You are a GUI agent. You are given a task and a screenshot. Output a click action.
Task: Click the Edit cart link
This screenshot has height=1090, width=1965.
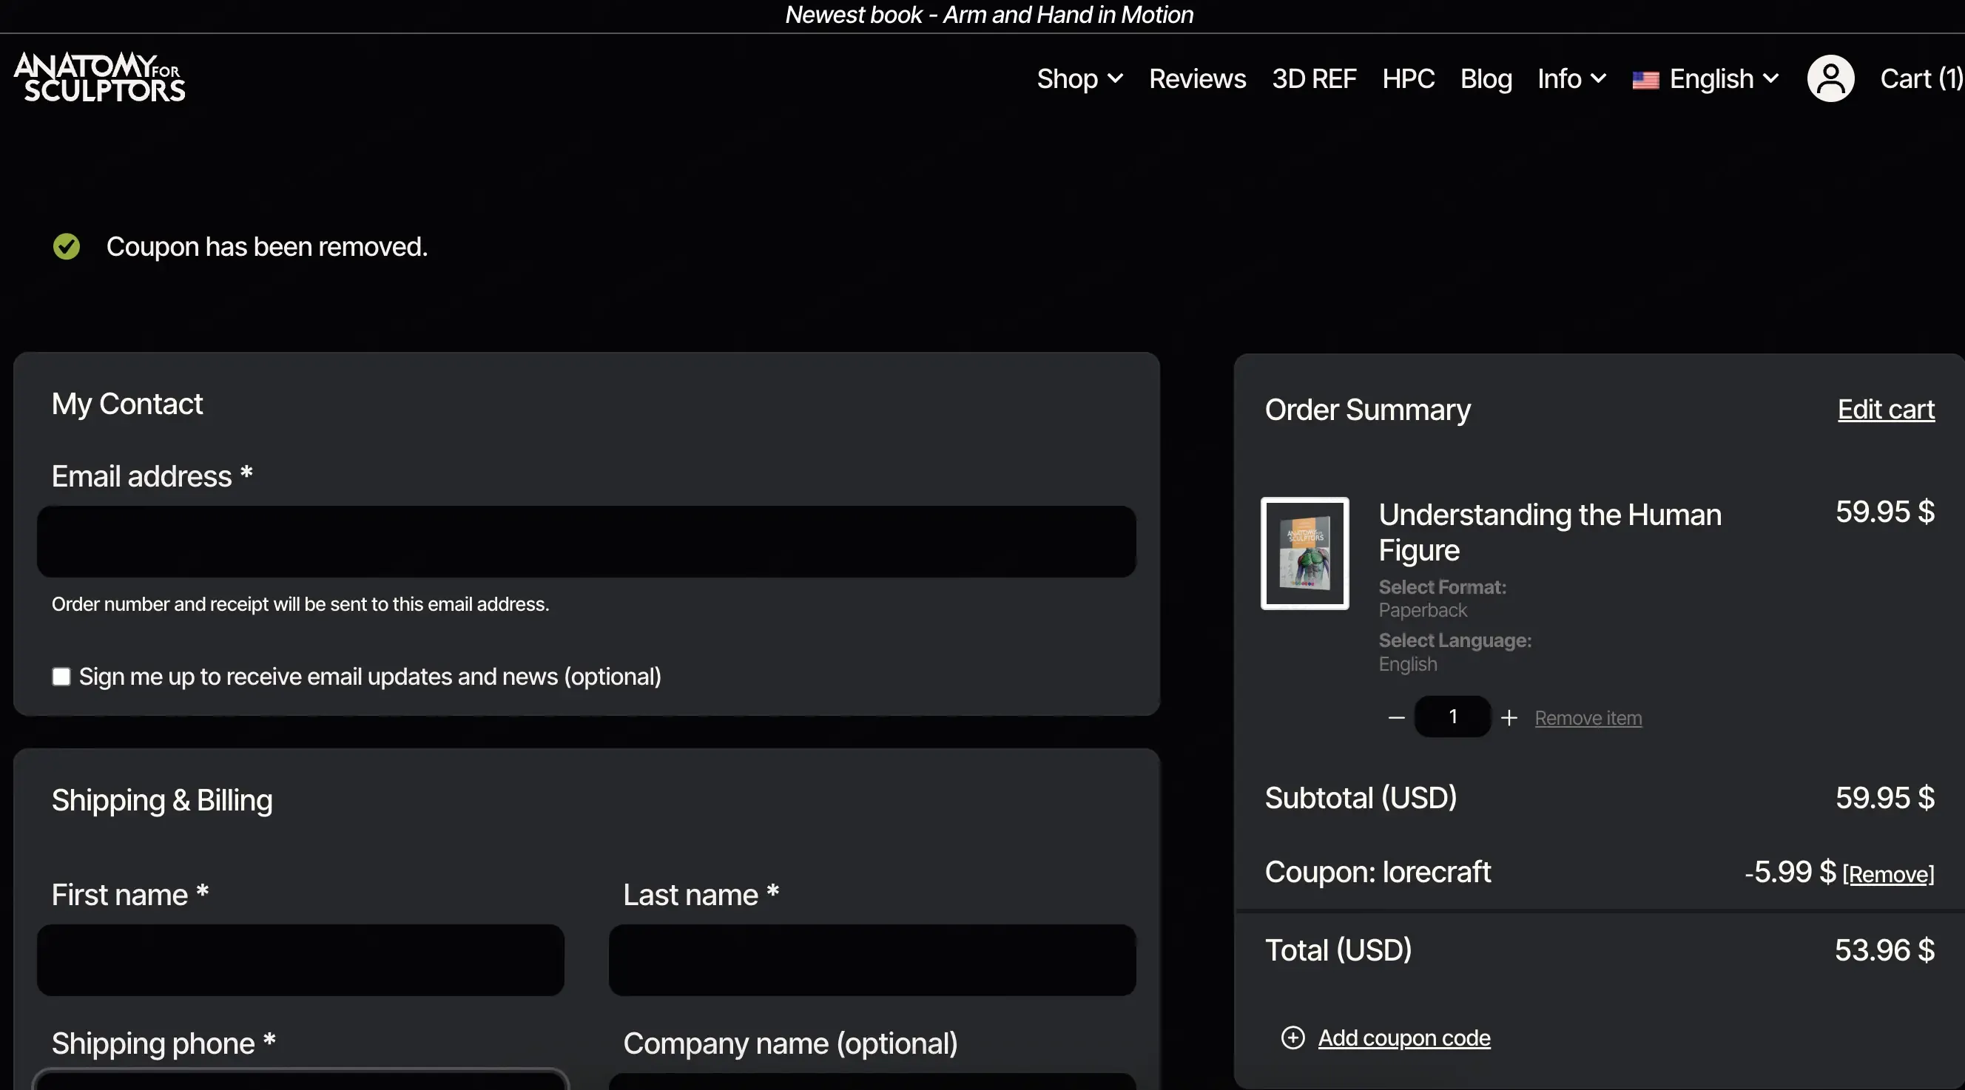point(1886,410)
